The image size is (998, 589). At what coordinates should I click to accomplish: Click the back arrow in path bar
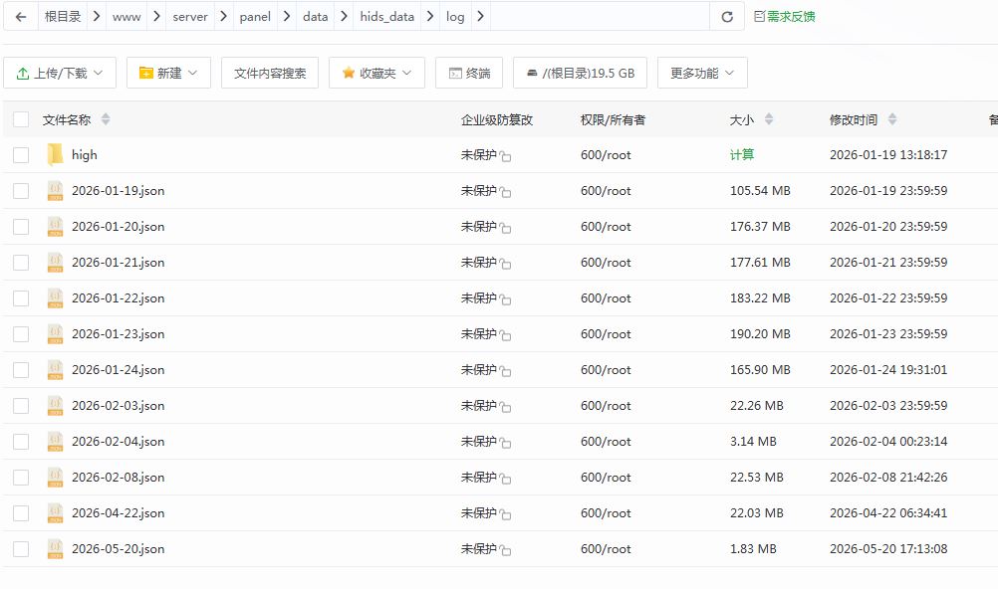click(21, 17)
